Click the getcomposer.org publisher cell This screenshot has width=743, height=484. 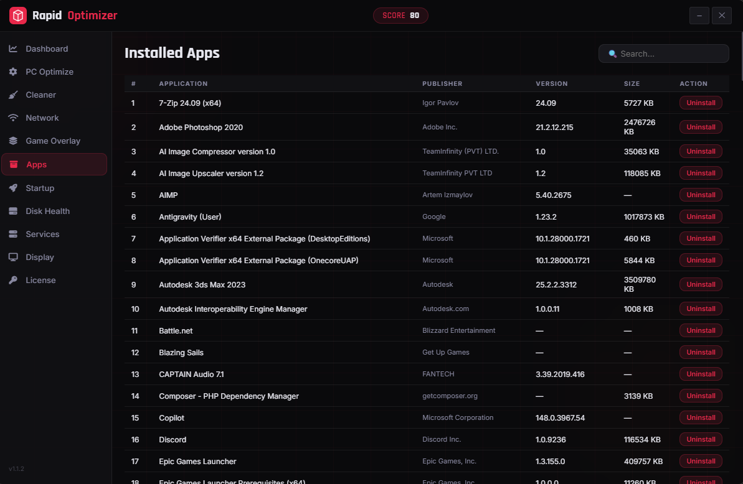point(450,396)
